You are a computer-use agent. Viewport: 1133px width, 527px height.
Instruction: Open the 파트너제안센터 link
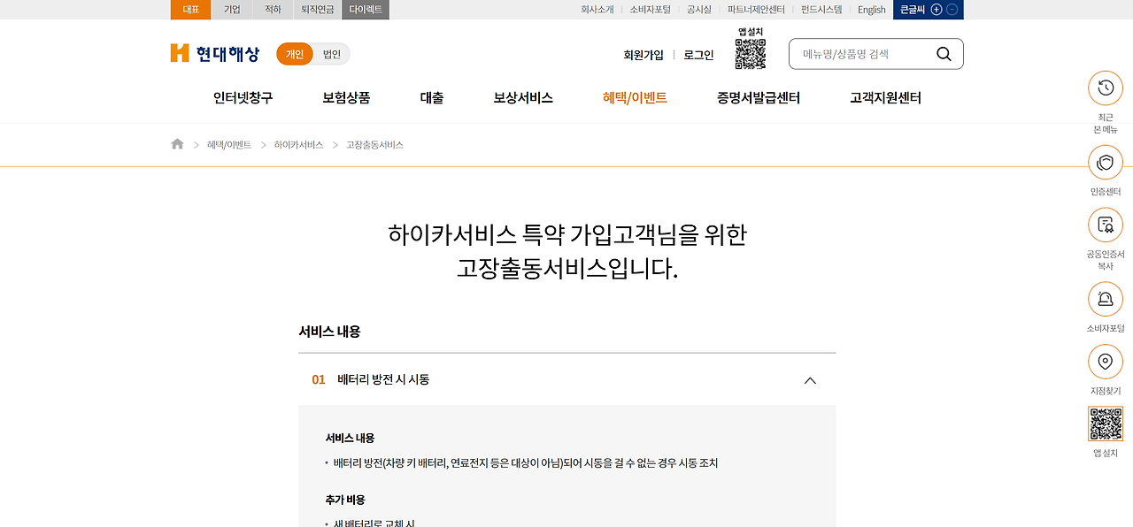756,10
